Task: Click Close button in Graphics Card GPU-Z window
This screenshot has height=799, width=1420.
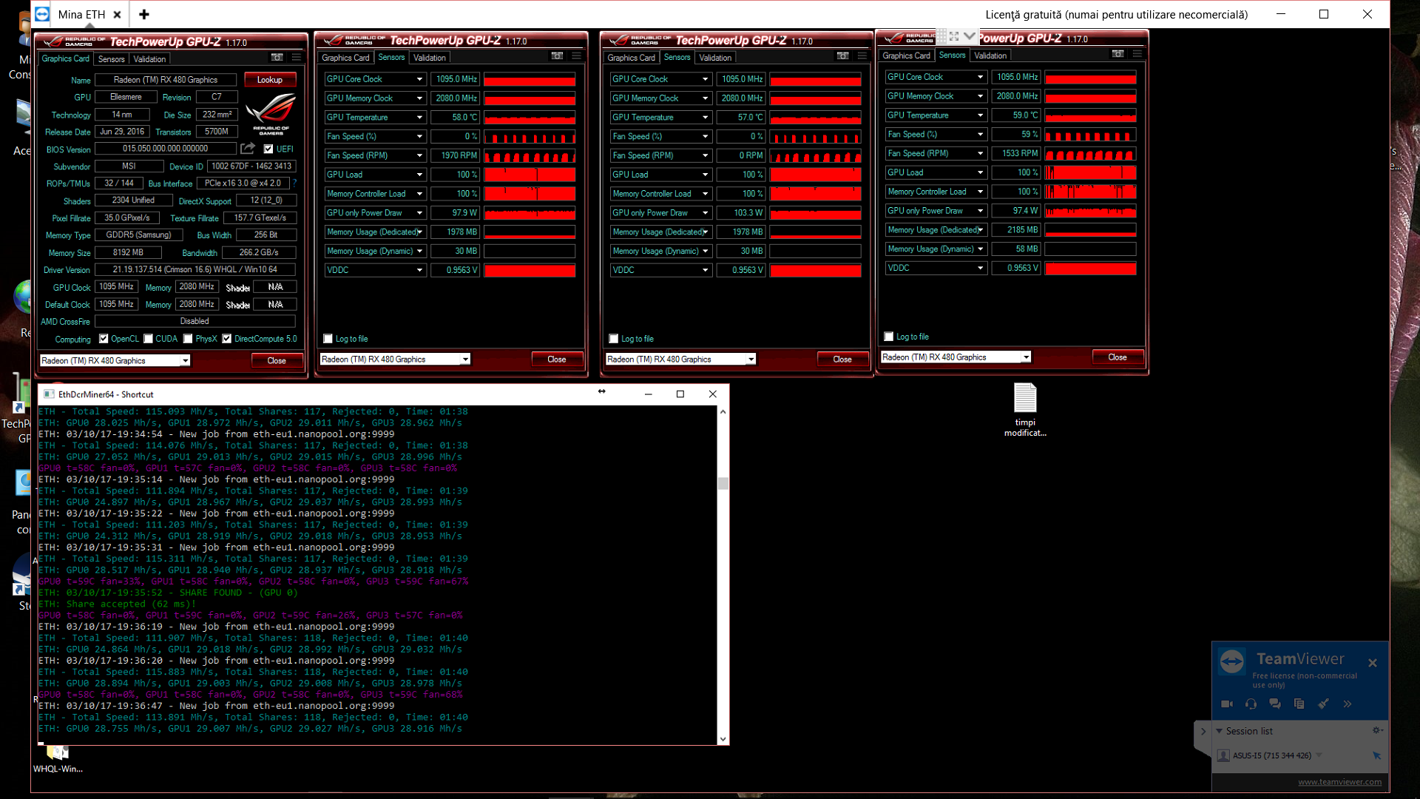Action: pos(277,360)
